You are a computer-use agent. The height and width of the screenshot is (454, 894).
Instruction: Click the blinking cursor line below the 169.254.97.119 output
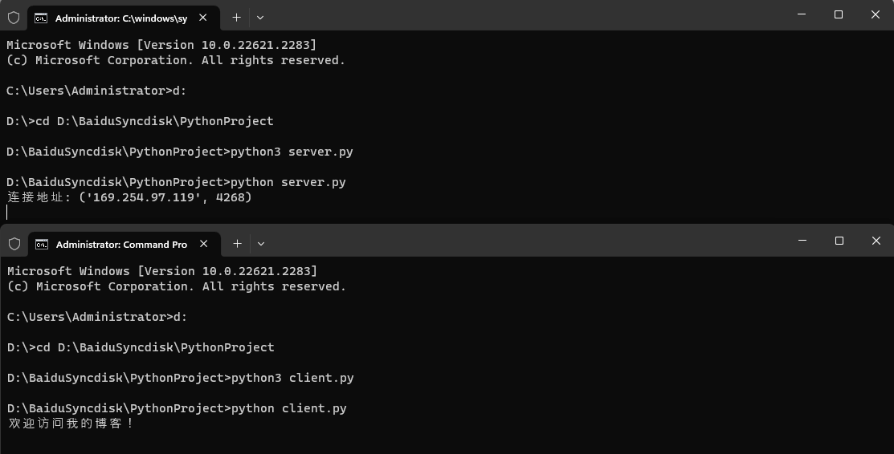pos(7,212)
